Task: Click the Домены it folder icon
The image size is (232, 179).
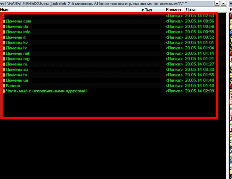Action: point(4,38)
